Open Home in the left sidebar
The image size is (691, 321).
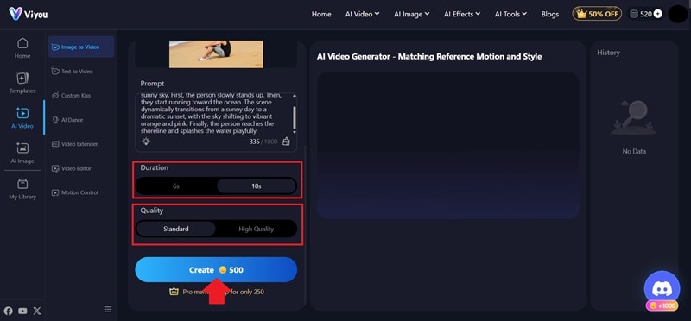[x=22, y=48]
